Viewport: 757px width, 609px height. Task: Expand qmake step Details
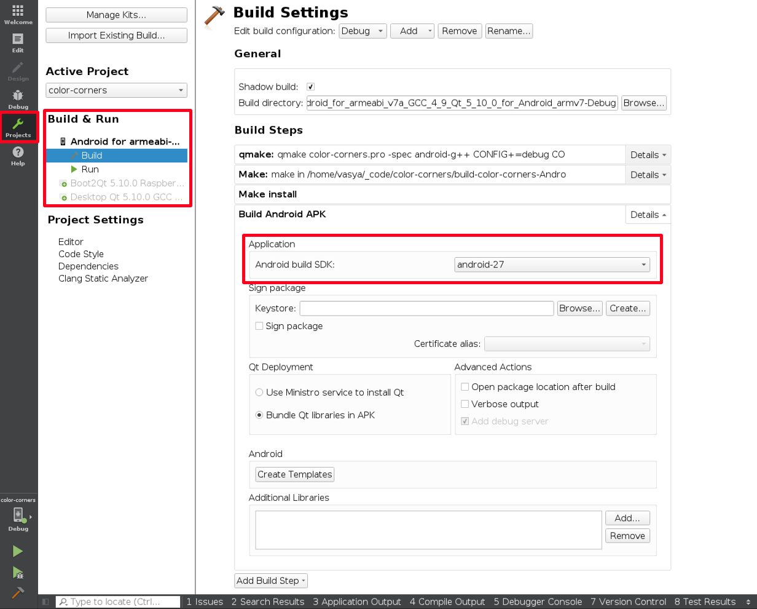point(648,155)
